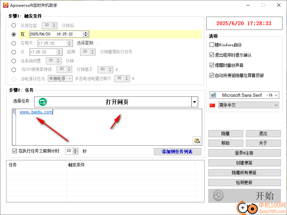This screenshot has height=215, width=287.
Task: Select the specific date-time radio option
Action: pyautogui.click(x=14, y=34)
